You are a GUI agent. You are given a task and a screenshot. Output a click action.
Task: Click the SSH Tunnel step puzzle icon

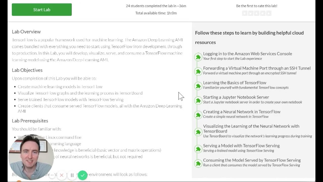198,72
